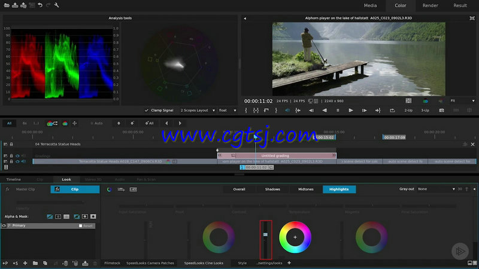Switch viewer to 2-Up display
This screenshot has height=269, width=479.
click(408, 111)
